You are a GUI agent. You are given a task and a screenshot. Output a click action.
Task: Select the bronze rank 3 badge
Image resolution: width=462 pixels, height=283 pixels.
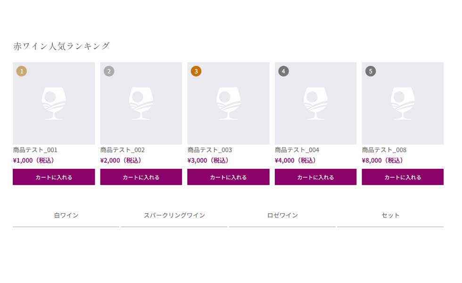pos(196,71)
